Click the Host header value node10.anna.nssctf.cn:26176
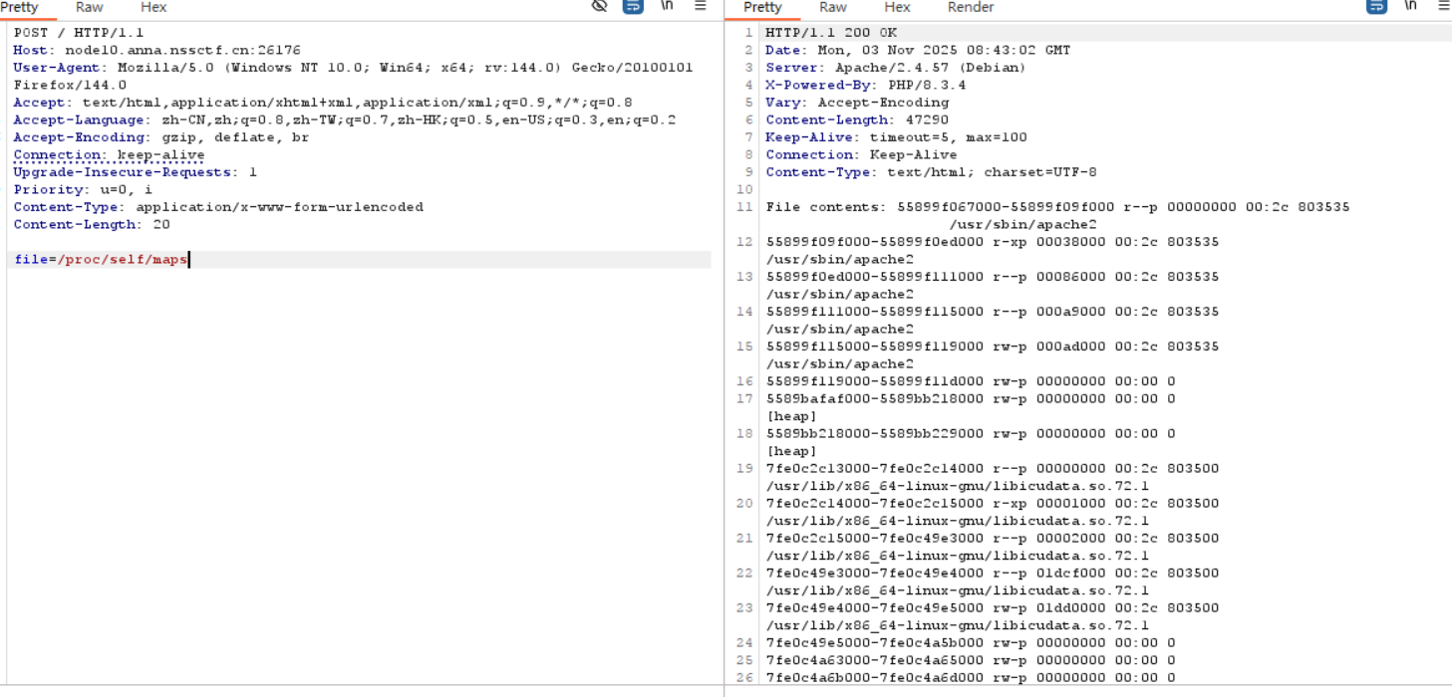1452x697 pixels. point(182,50)
